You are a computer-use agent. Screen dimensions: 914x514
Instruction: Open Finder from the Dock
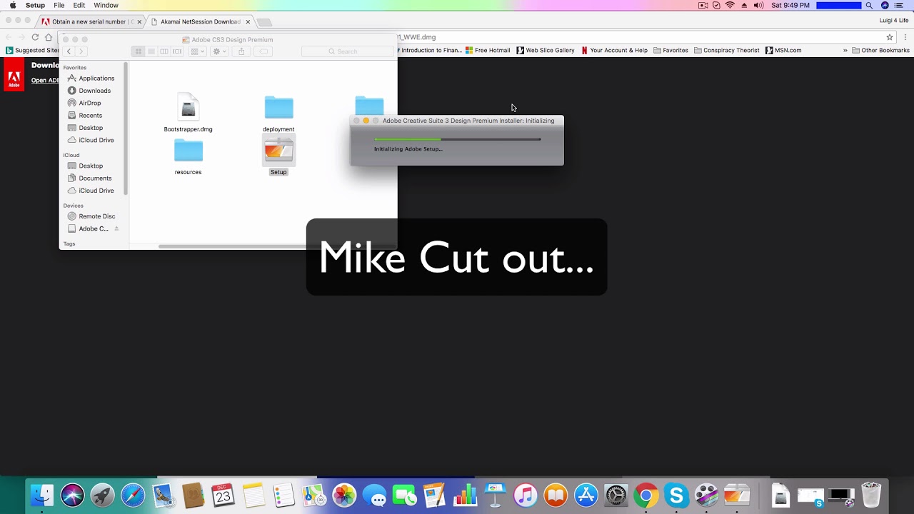[42, 495]
